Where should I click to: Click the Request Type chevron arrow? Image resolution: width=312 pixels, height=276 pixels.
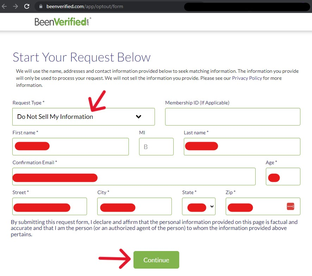138,117
